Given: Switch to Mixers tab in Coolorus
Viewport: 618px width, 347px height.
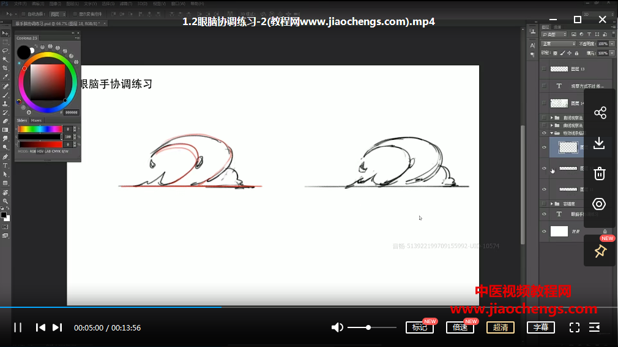Looking at the screenshot, I should coord(36,121).
